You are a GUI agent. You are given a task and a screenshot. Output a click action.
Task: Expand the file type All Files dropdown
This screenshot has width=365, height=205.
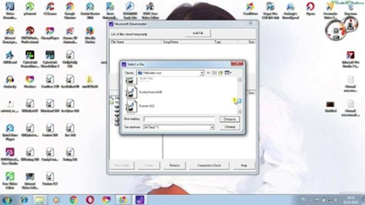[x=212, y=128]
